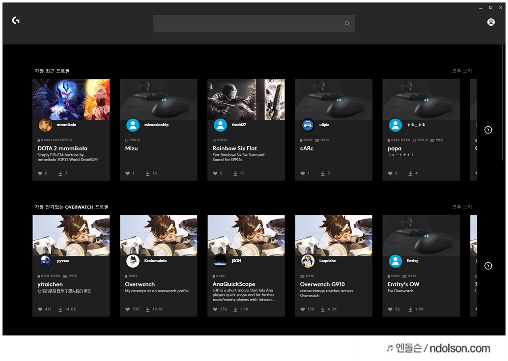The width and height of the screenshot is (508, 361).
Task: Click the search magnifier icon
Action: [x=347, y=24]
